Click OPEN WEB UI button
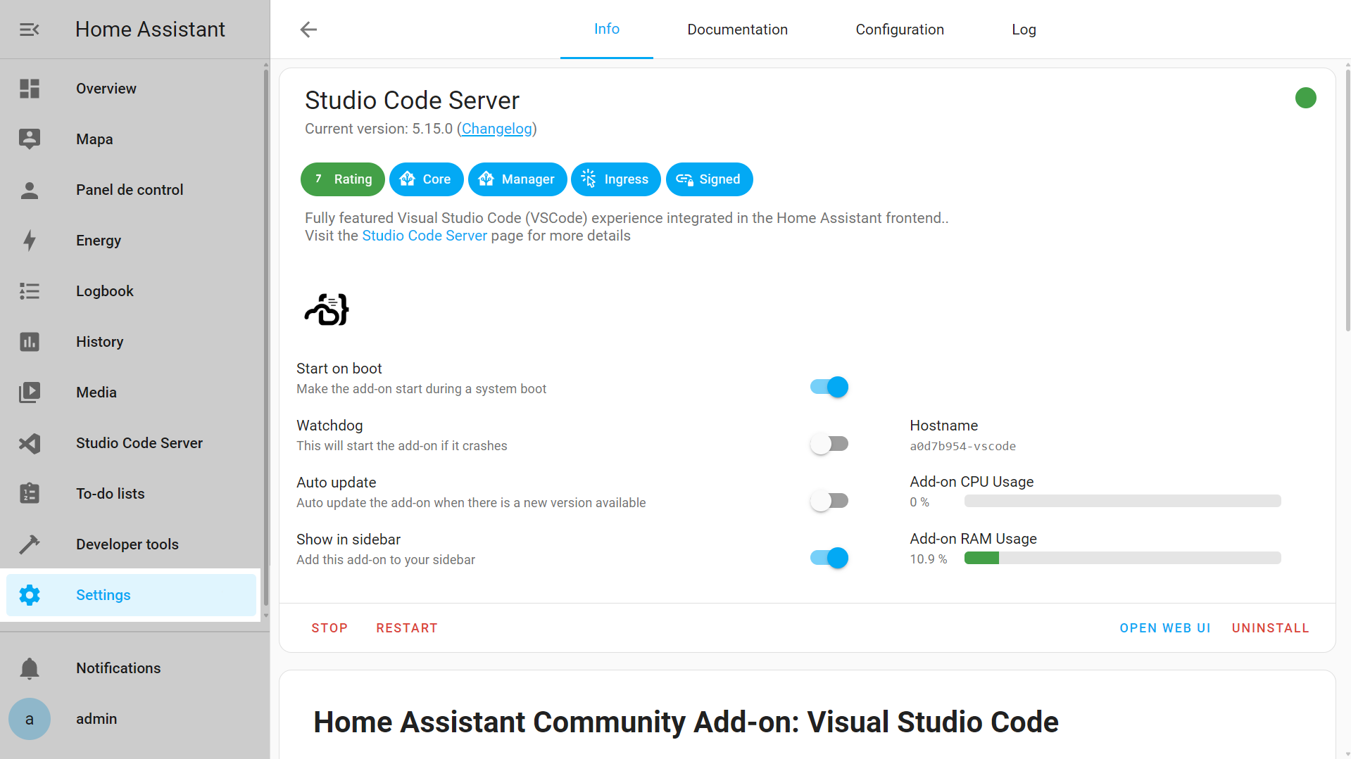 [1165, 628]
